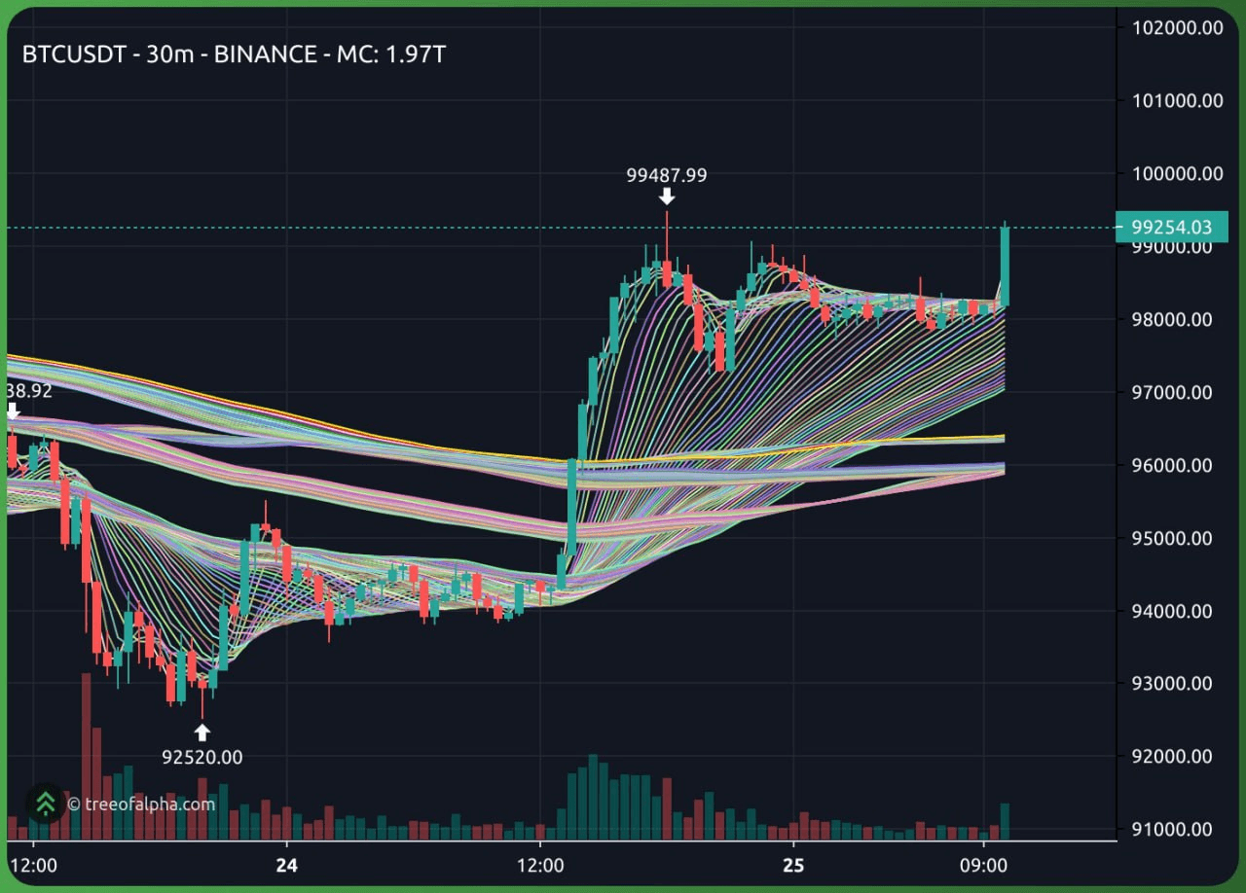
Task: Click the 99487.99 high price label
Action: [x=667, y=176]
